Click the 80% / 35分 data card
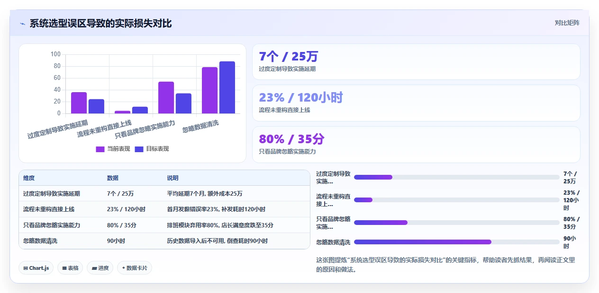Screen dimensions: 599x293 [416, 145]
